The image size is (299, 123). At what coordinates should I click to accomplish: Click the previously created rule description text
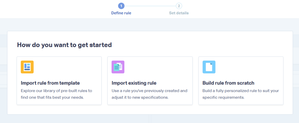tap(149, 94)
